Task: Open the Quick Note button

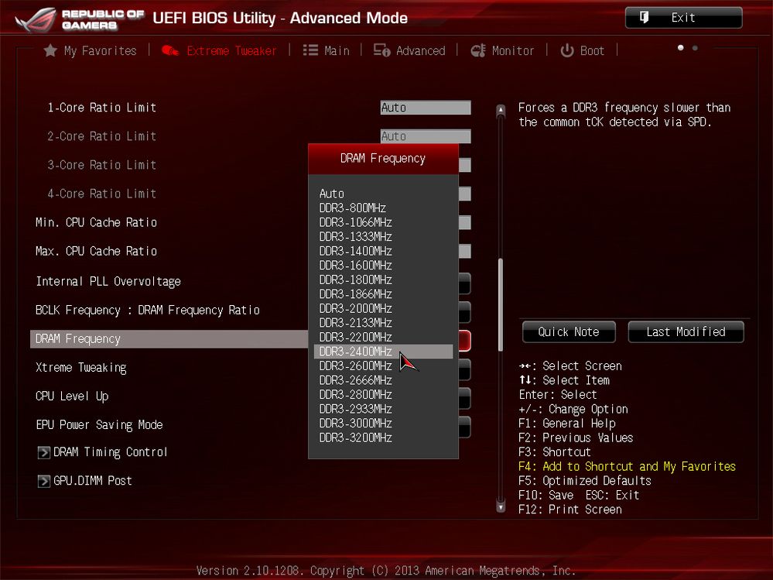Action: [569, 331]
